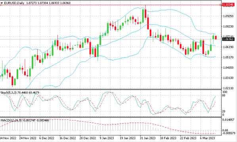
Task: Click the red 1.10346 price level tag
Action: pos(228,5)
